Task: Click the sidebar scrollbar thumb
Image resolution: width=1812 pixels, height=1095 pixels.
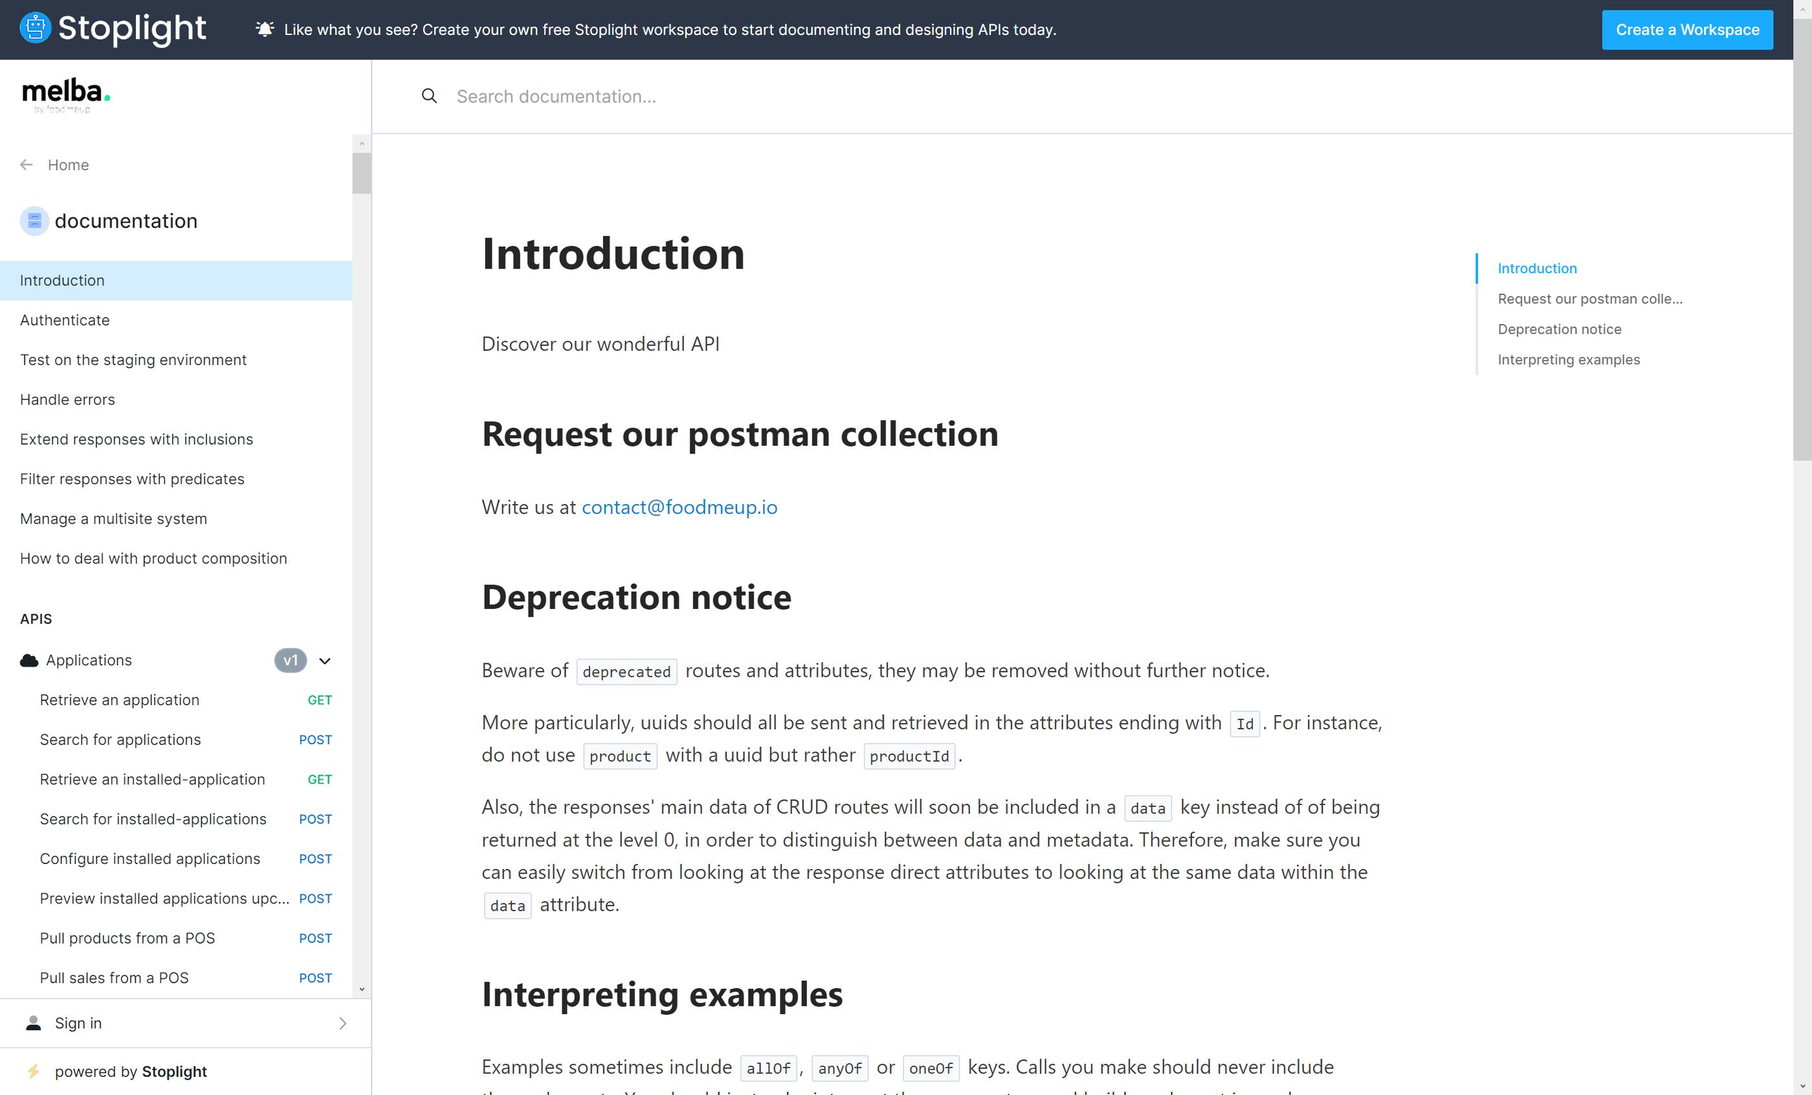Action: (361, 173)
